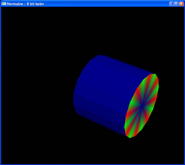Click the "Normalne : 8 bit kolor" title text
The image size is (185, 165).
(x=25, y=4)
